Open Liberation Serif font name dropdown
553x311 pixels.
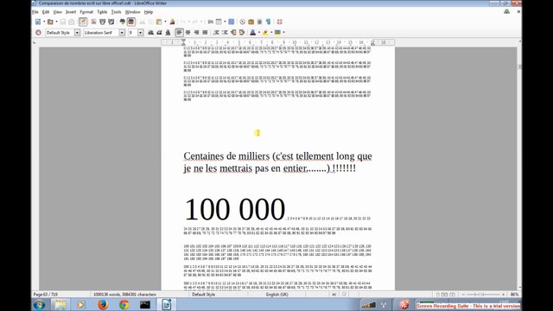click(x=122, y=33)
